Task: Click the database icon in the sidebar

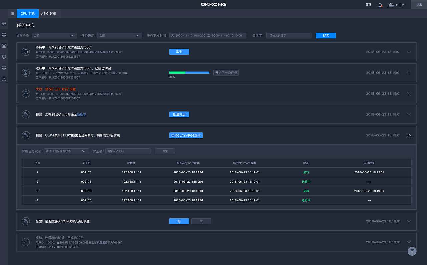Action: click(4, 46)
